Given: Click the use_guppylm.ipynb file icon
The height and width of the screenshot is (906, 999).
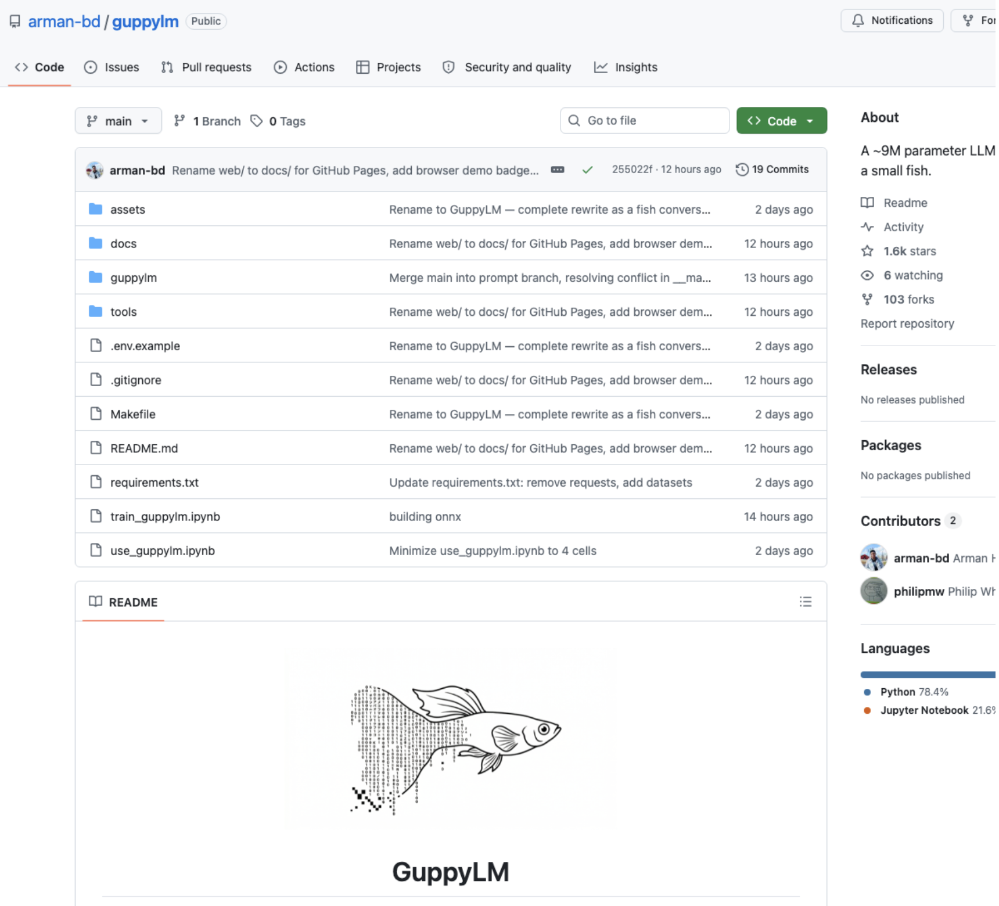Looking at the screenshot, I should coord(96,551).
